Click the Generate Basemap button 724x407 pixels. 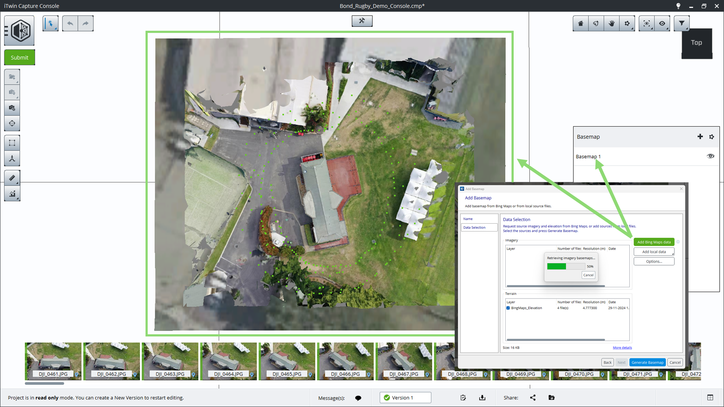[647, 363]
